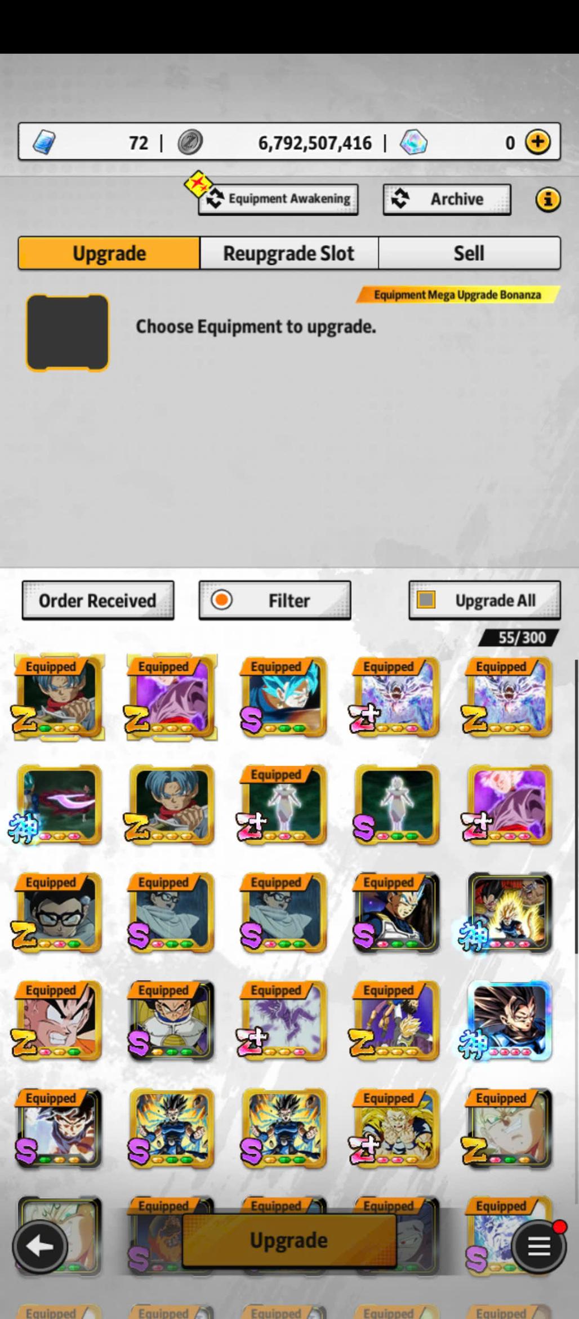Screen dimensions: 579x1319
Task: Tap the empty dark equipment slot
Action: (67, 333)
